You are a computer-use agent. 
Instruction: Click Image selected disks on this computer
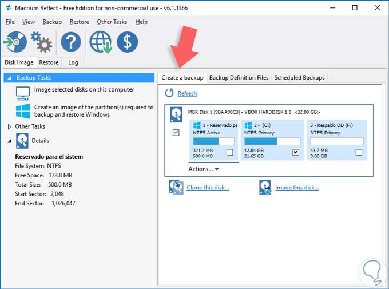pyautogui.click(x=84, y=89)
